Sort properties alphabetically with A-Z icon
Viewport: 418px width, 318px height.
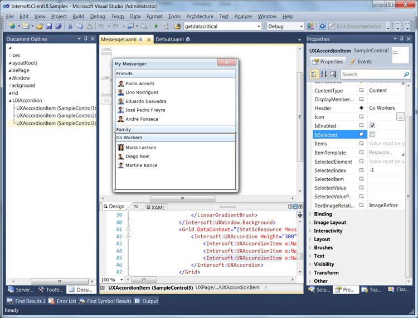(323, 74)
